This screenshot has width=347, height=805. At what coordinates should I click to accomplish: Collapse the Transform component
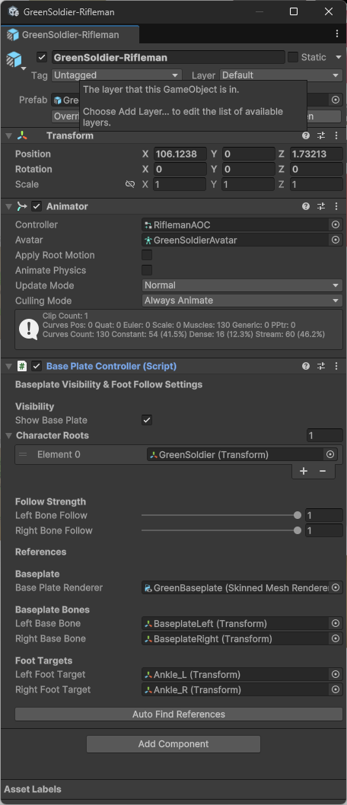[8, 136]
